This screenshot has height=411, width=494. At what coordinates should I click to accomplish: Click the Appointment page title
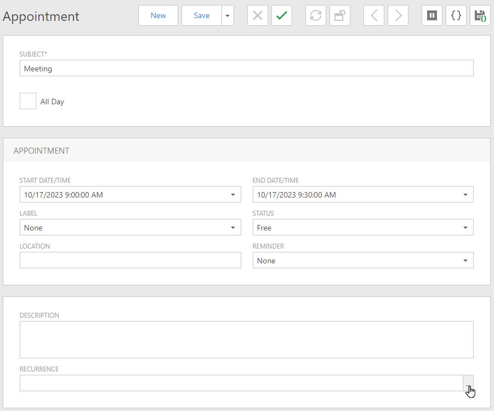(x=41, y=16)
